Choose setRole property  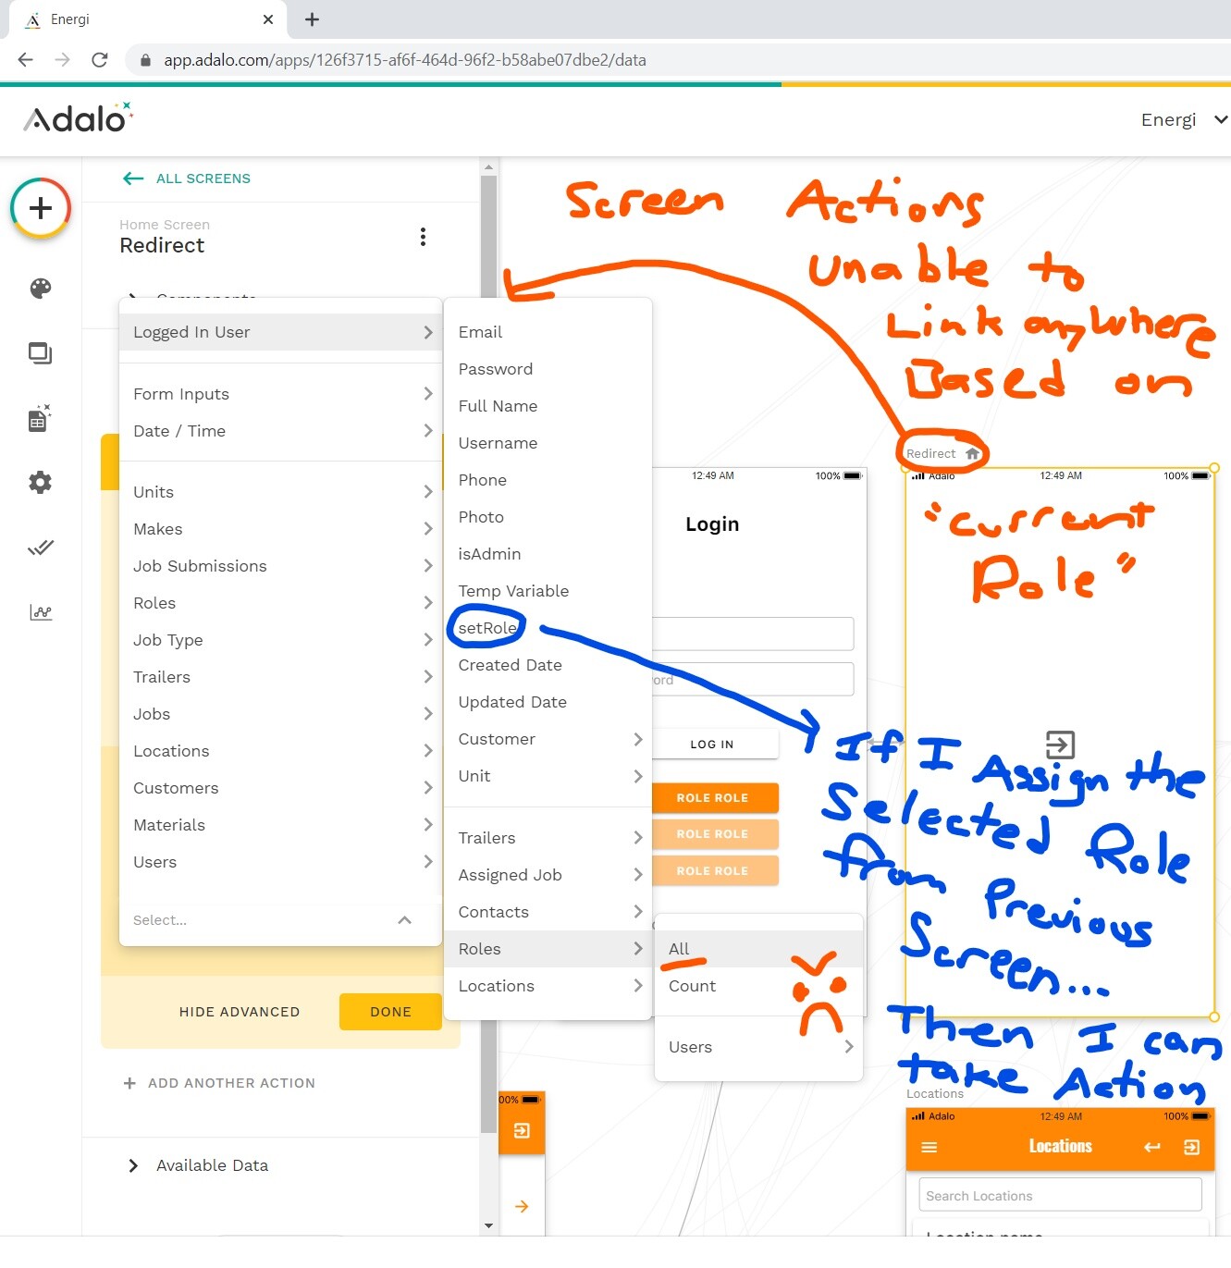[x=548, y=628]
